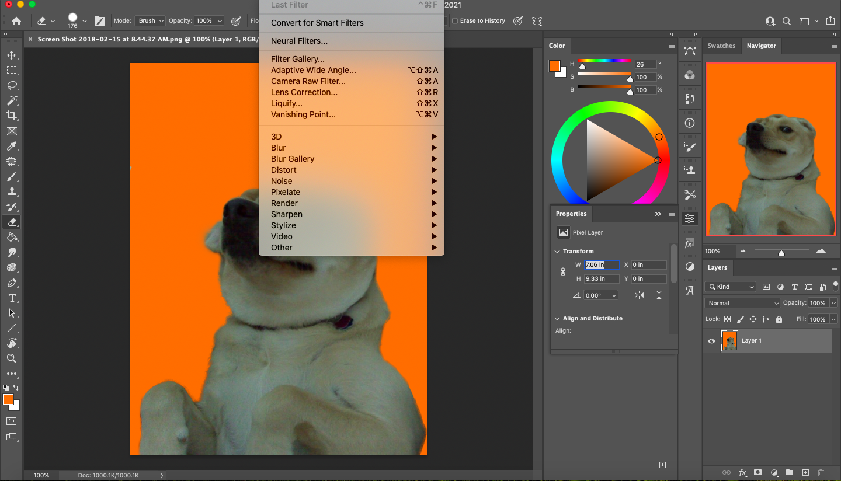
Task: Open the Liquify filter
Action: [352, 103]
